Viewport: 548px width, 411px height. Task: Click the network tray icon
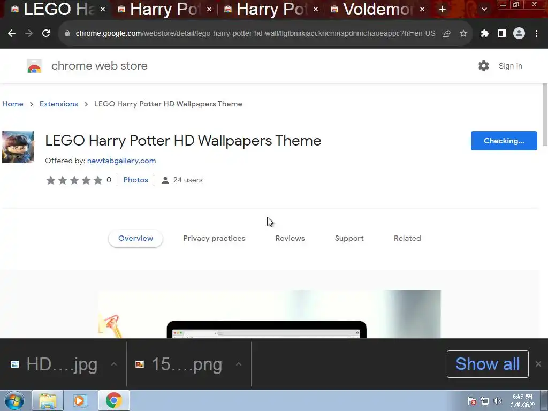pos(485,401)
